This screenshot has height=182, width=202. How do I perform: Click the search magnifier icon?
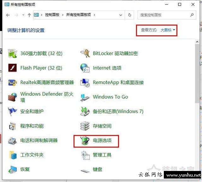[x=192, y=15]
